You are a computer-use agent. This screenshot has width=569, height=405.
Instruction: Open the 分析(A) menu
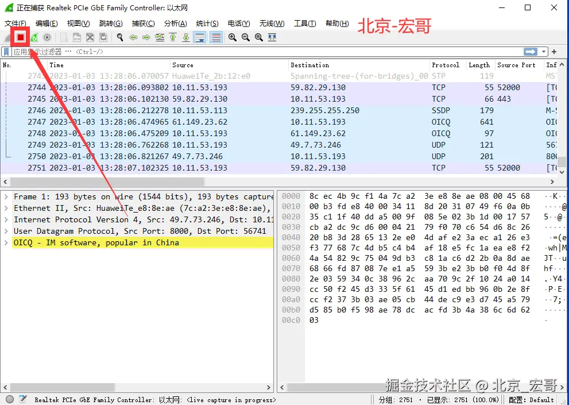pyautogui.click(x=175, y=23)
